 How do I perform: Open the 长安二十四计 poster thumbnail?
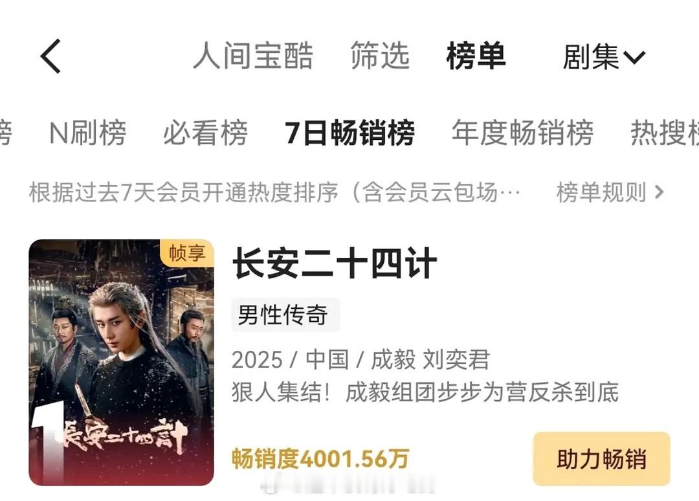[x=121, y=362]
